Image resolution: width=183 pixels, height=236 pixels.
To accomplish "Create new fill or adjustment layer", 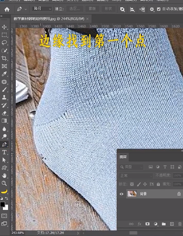I will coord(156,224).
